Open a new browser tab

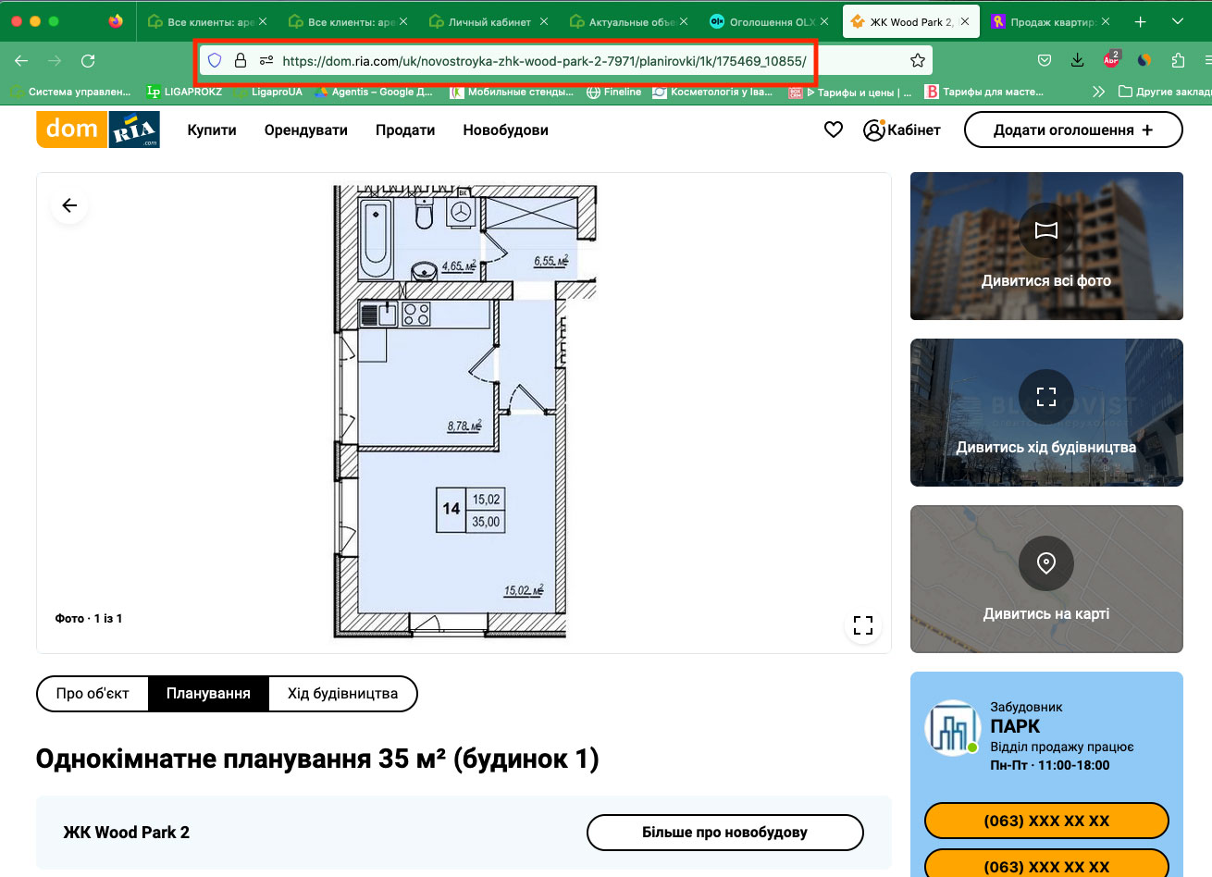(1140, 21)
